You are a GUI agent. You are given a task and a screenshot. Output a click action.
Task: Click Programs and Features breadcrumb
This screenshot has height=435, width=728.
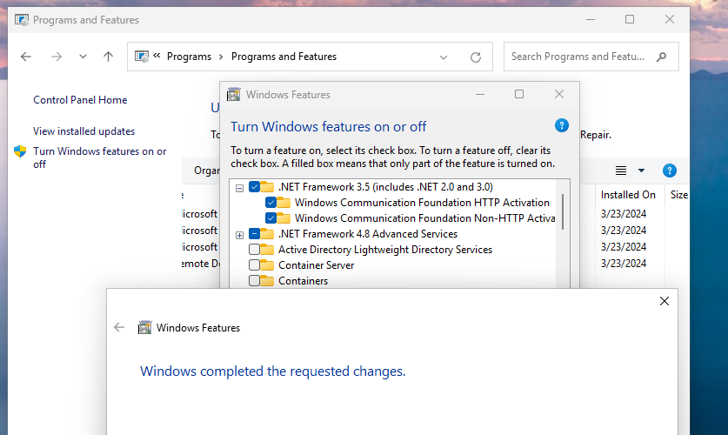(284, 57)
